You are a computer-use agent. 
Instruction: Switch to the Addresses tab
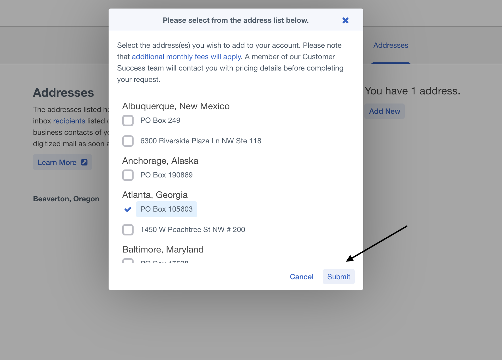391,45
